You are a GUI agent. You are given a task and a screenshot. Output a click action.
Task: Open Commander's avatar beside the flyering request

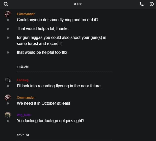tap(8, 14)
